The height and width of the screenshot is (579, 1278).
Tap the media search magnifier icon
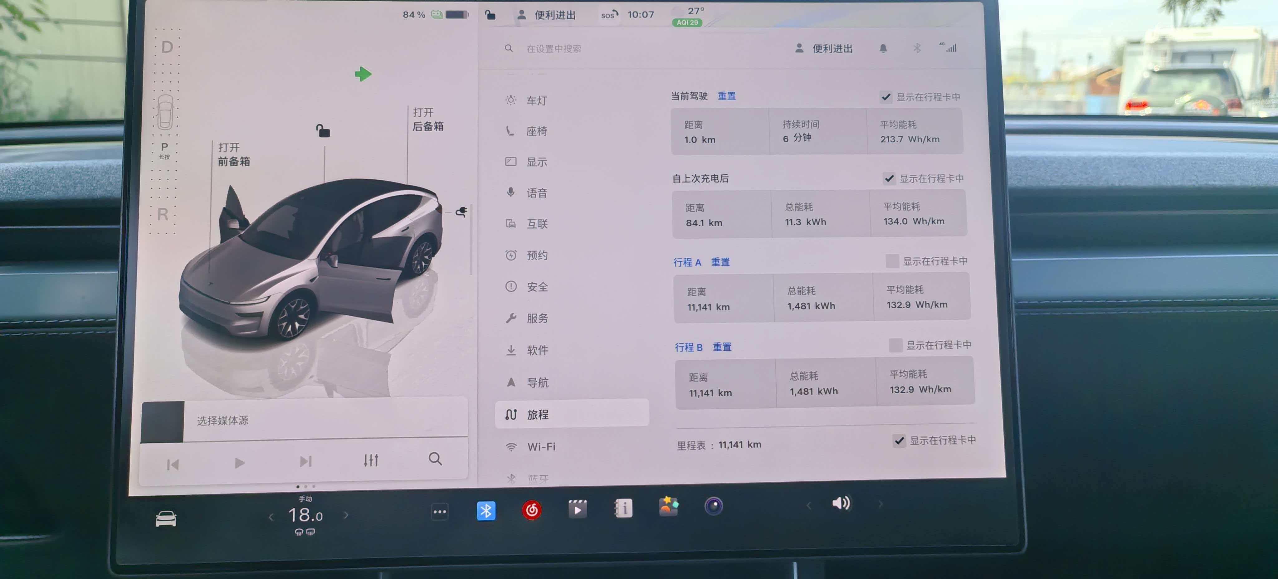coord(435,459)
